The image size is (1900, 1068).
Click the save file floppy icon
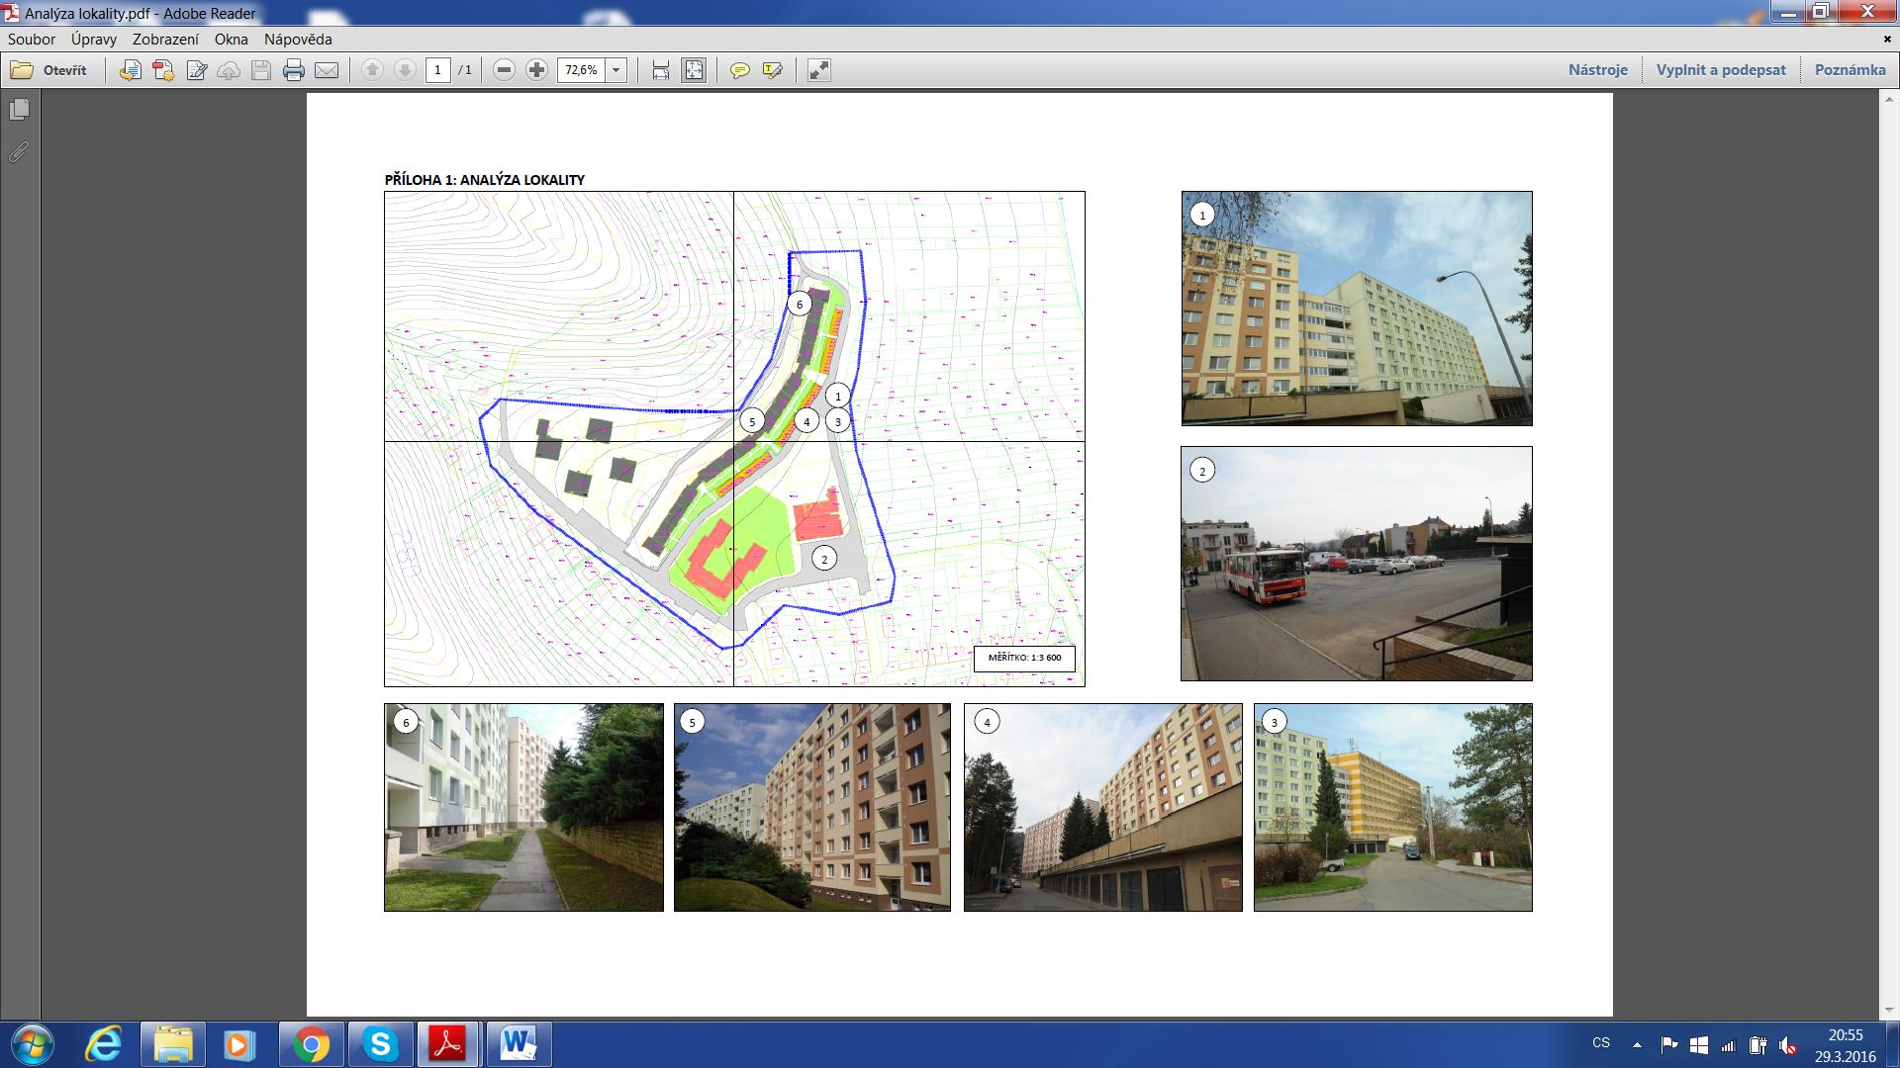[x=261, y=70]
